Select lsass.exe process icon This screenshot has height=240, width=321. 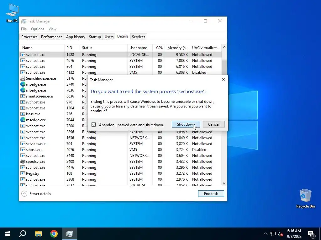[x=23, y=114]
